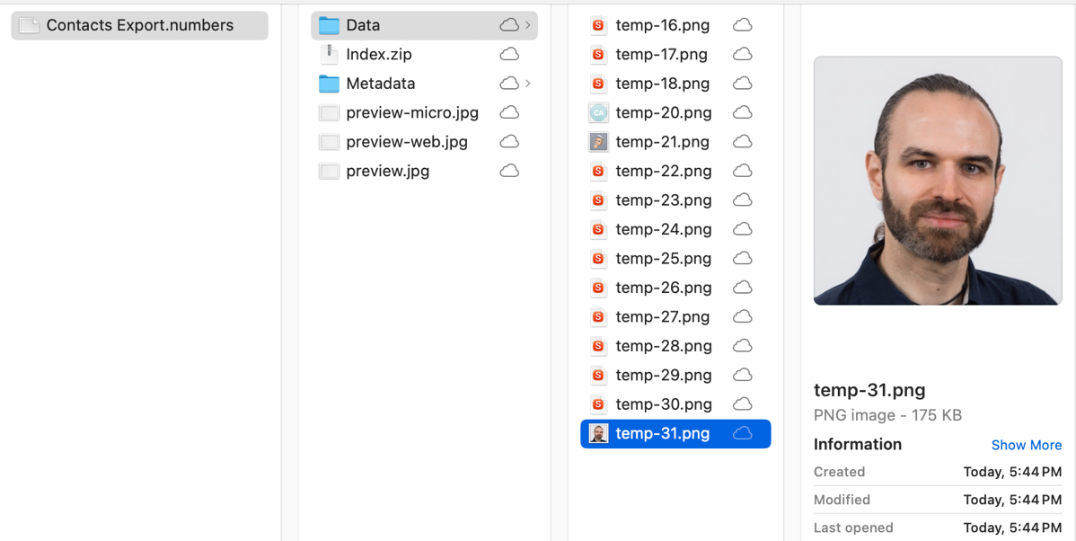Screen dimensions: 1076x541
Task: Click the Data folder icon
Action: coord(330,25)
